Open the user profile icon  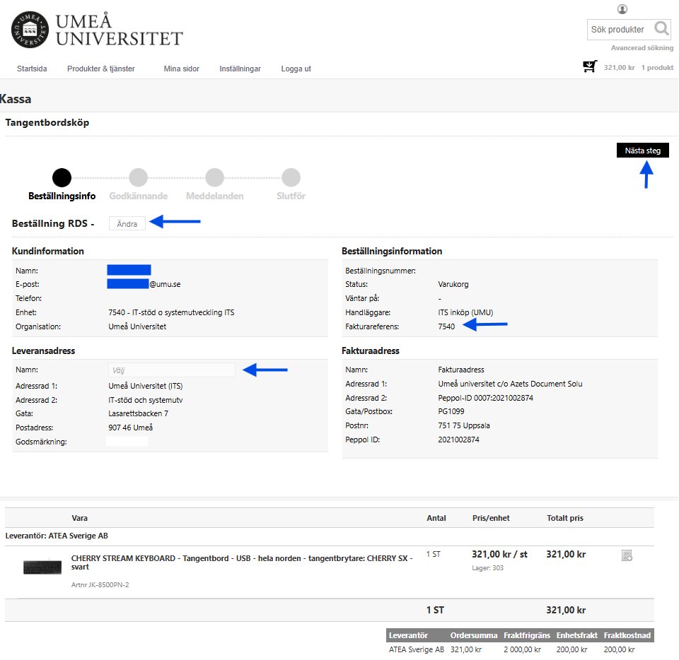click(622, 9)
